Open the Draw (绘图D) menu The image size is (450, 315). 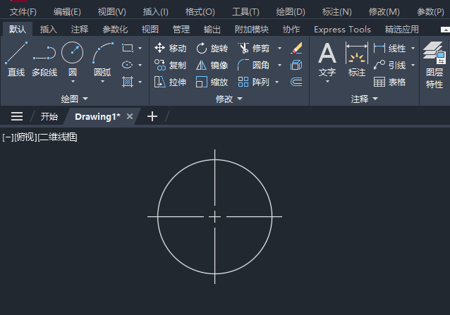click(291, 12)
